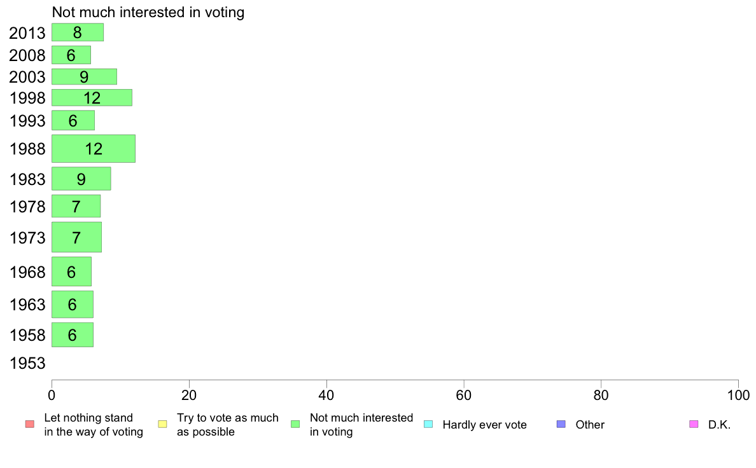Click the 1953 year label
Screen dimensions: 756x468
point(27,363)
